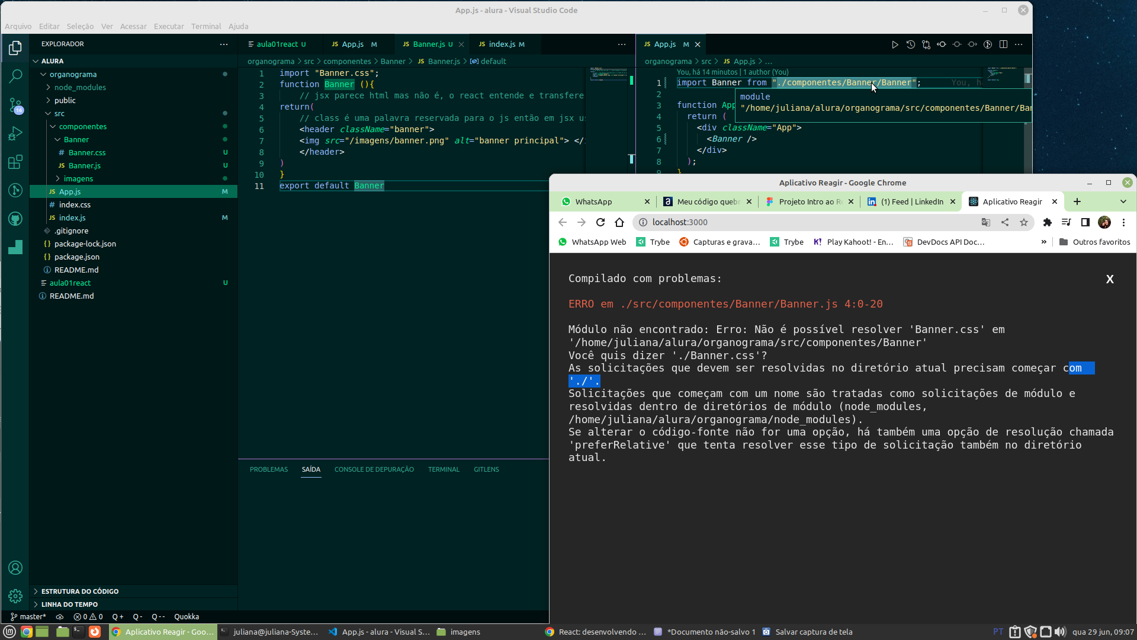Open the Terminal menu
1137x640 pixels.
(205, 26)
